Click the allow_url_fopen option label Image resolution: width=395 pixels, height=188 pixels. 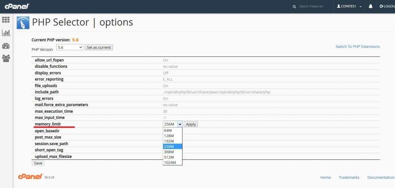[49, 60]
